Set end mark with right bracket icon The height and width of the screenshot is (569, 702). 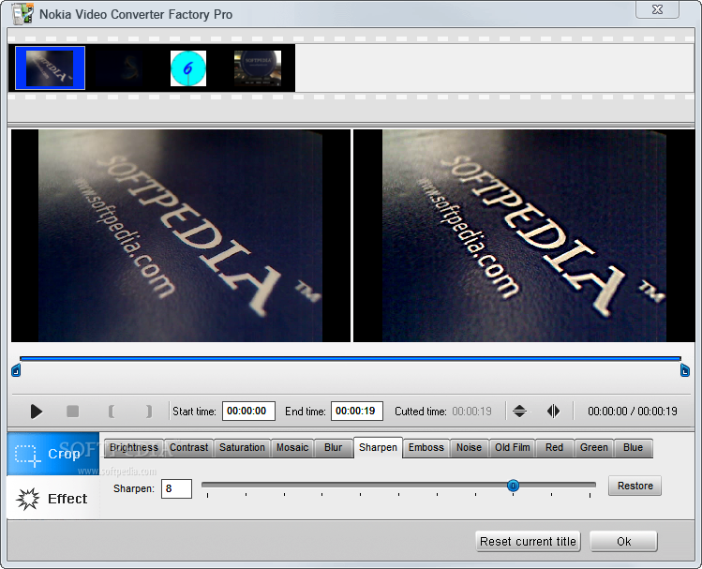click(149, 411)
